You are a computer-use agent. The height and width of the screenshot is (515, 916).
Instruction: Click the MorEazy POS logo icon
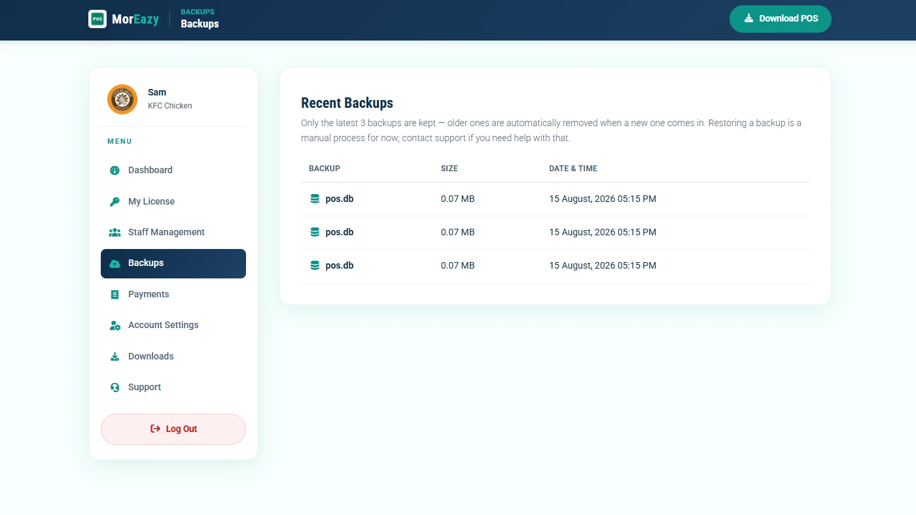[97, 19]
